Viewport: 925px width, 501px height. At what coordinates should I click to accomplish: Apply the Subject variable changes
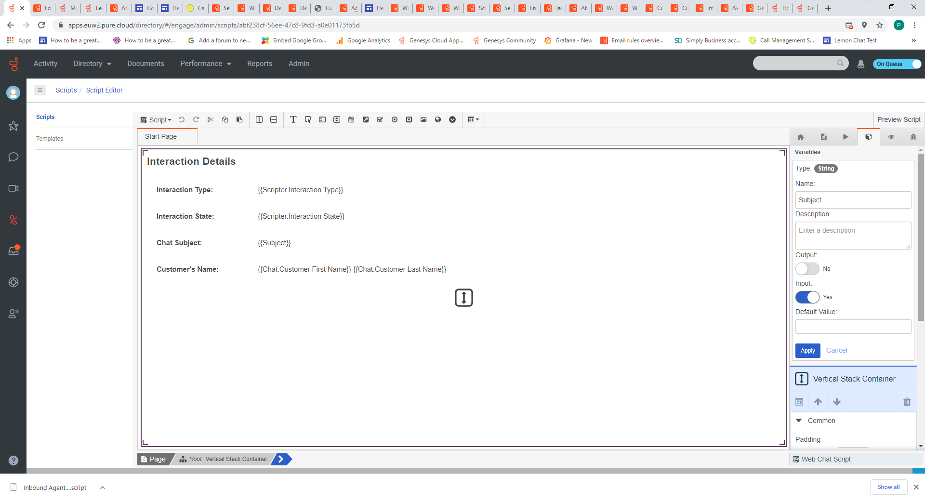coord(808,351)
